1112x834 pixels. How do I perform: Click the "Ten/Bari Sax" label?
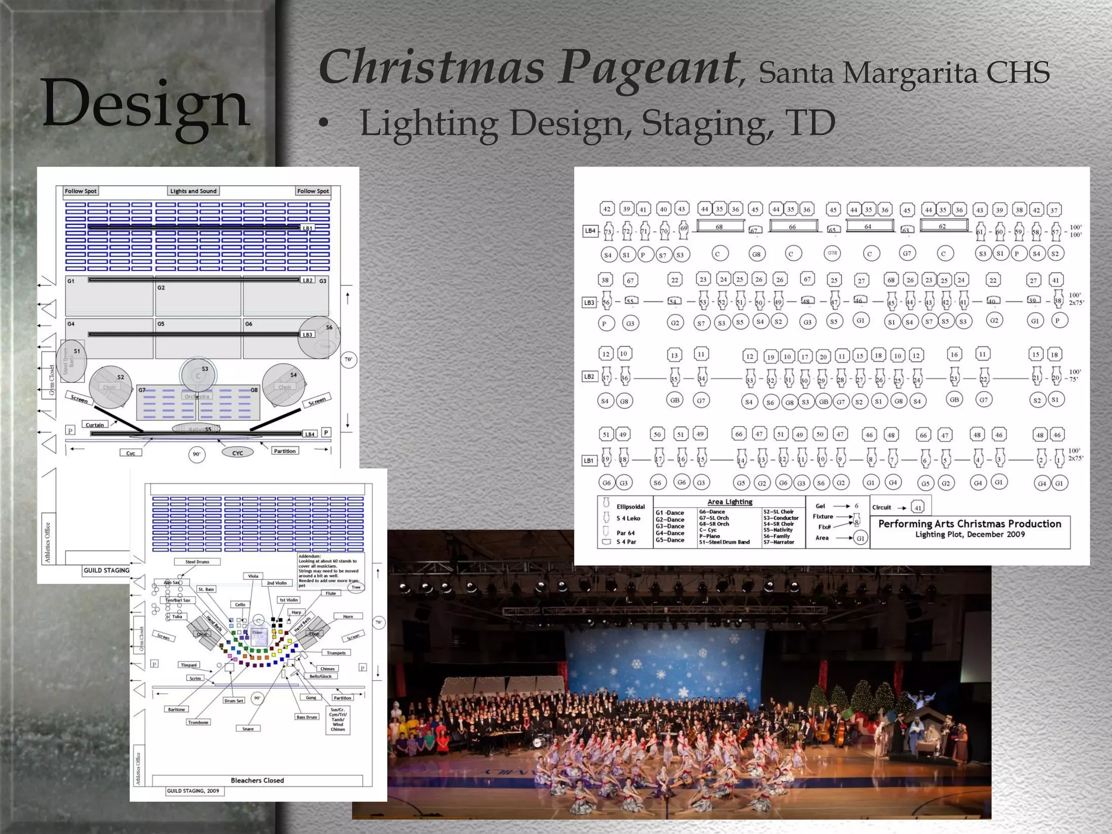178,600
